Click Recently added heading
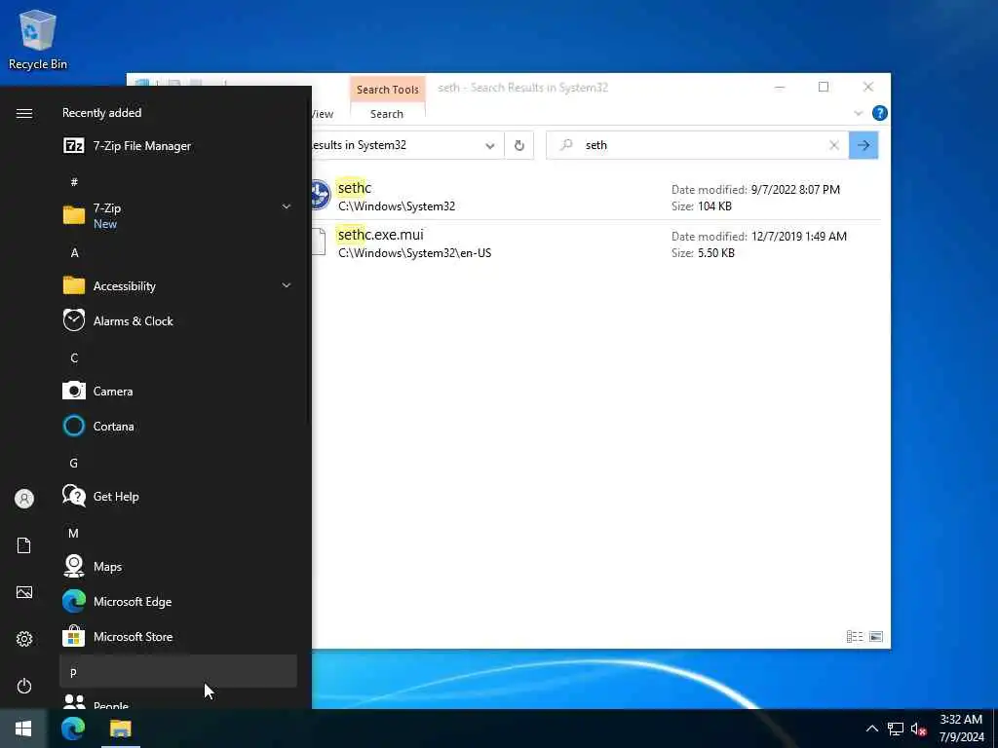Screen dimensions: 998x748 tap(101, 113)
